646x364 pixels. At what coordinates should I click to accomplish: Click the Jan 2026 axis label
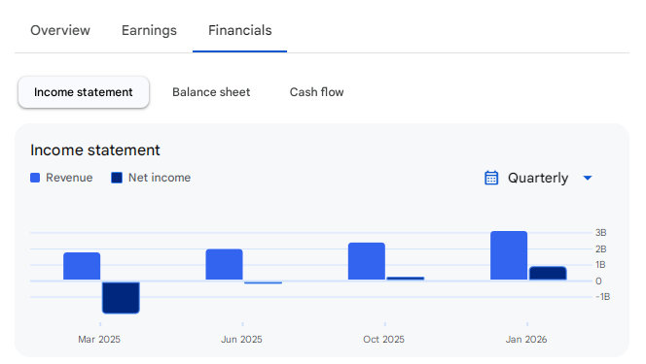(x=526, y=340)
